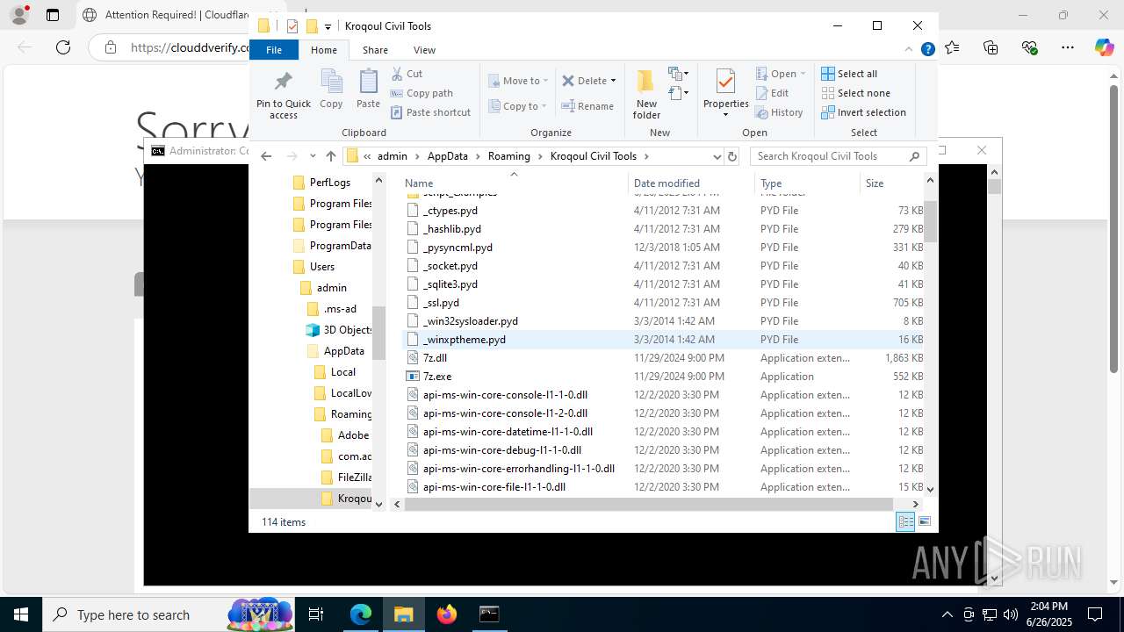Switch to large icons view in status bar
The width and height of the screenshot is (1124, 632).
point(925,521)
